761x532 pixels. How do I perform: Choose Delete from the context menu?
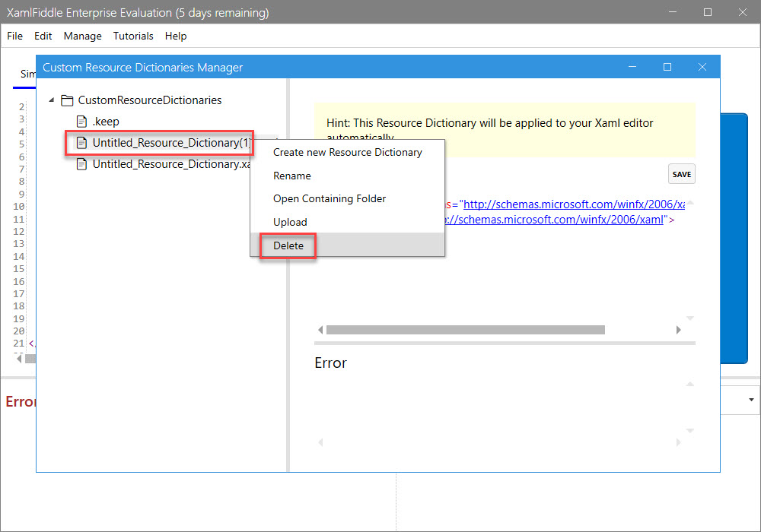click(347, 245)
